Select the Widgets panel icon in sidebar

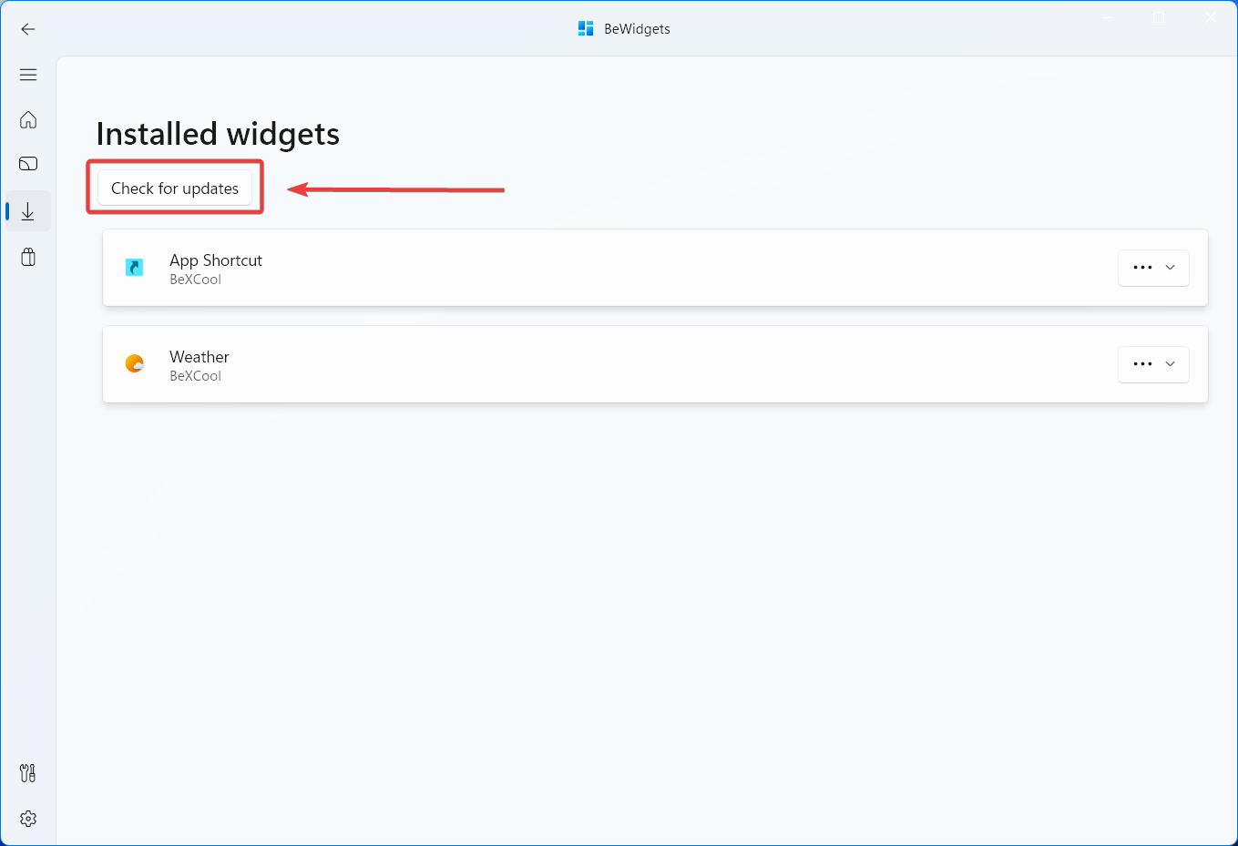(28, 163)
